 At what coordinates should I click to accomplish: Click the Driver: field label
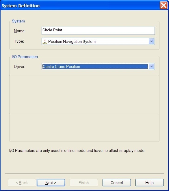click(19, 66)
